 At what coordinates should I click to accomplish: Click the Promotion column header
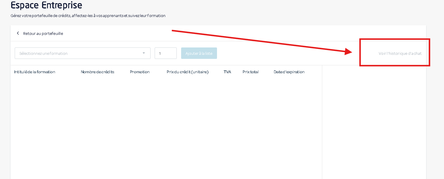coord(140,72)
